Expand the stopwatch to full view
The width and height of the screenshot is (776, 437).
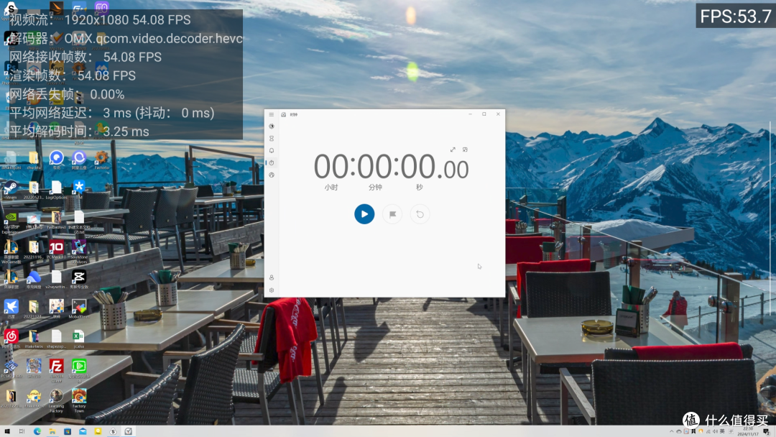point(453,149)
